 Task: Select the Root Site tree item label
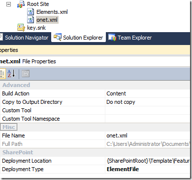pyautogui.click(x=38, y=4)
